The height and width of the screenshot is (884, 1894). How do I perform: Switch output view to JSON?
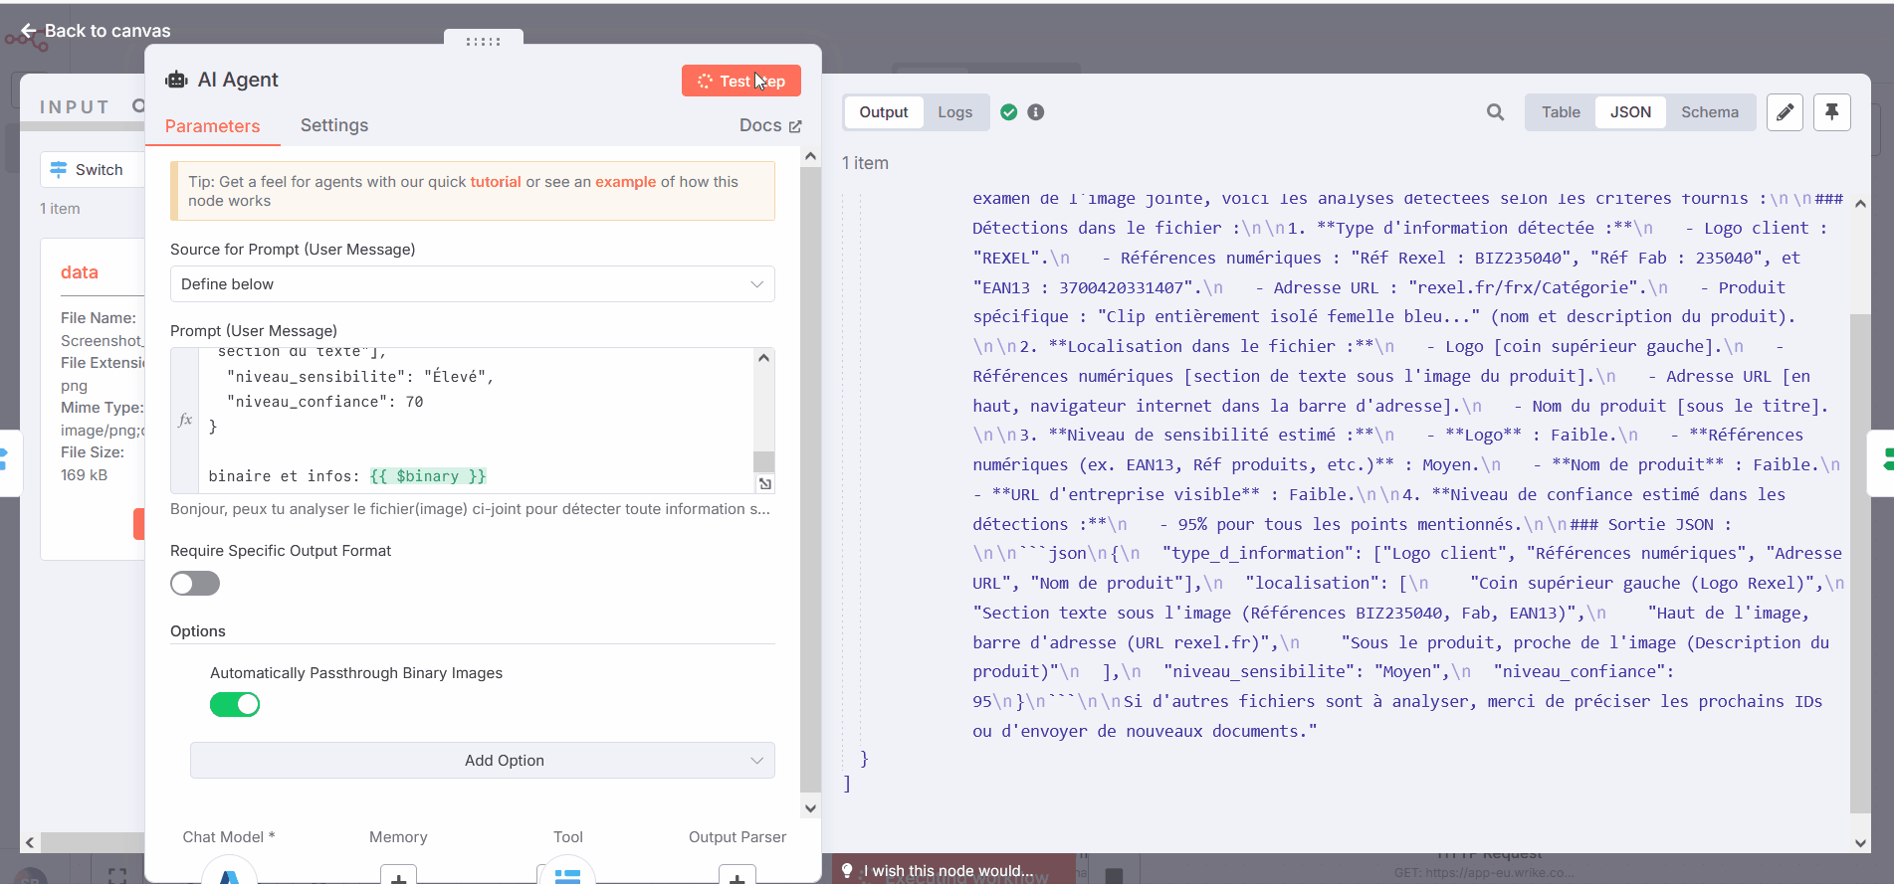[x=1630, y=112]
